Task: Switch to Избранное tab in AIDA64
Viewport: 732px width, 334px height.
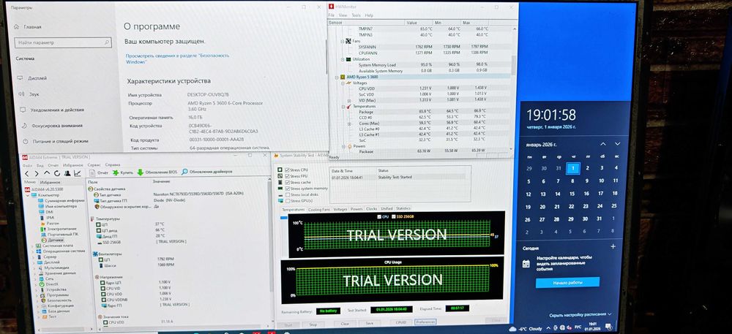Action: click(50, 182)
